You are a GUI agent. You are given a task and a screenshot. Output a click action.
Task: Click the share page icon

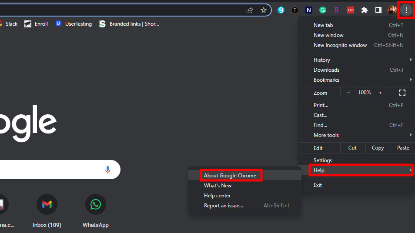[x=250, y=10]
